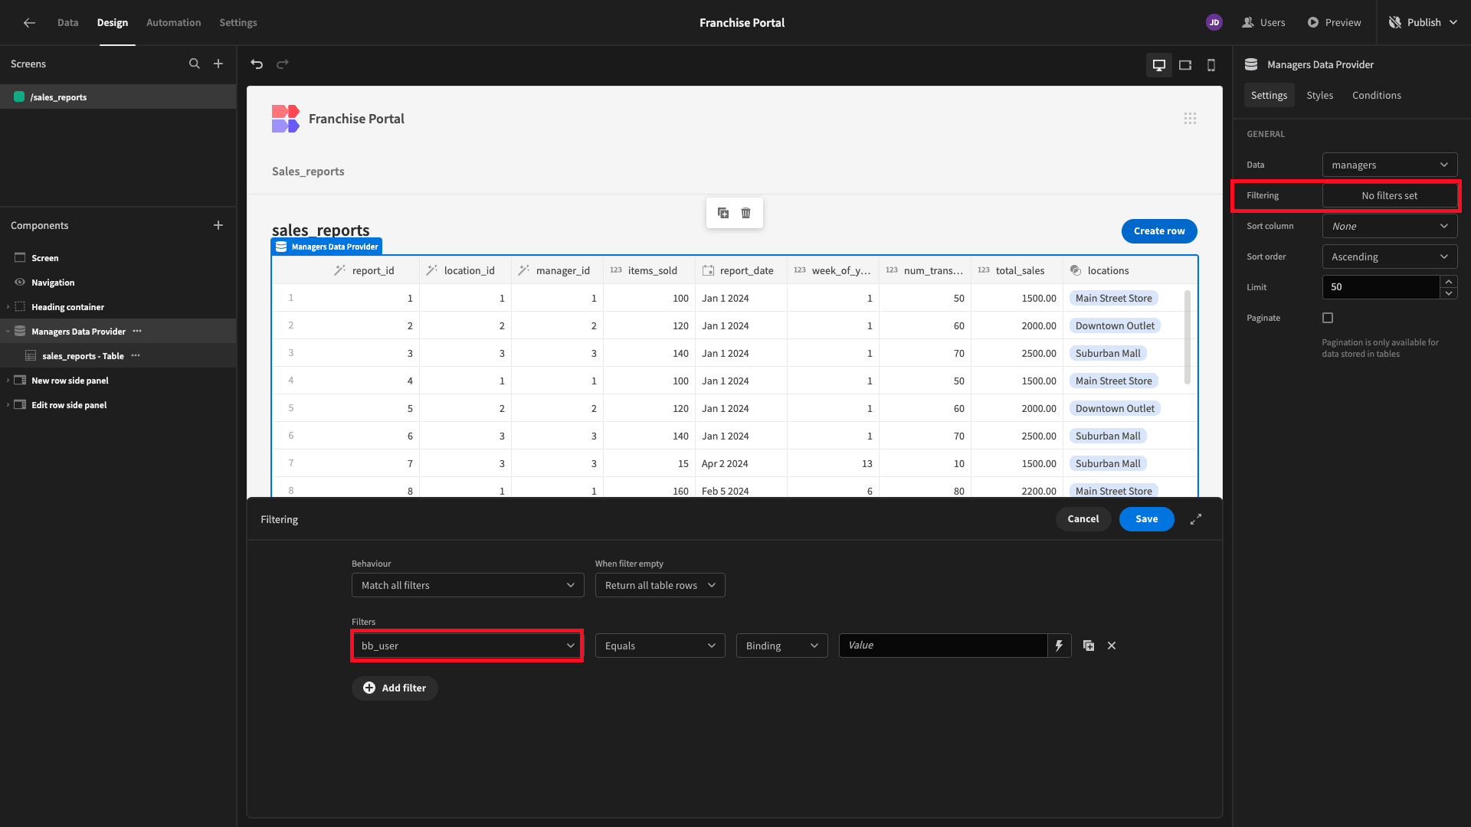The image size is (1471, 827).
Task: Expand the filtering drawer fullscreen
Action: point(1196,519)
